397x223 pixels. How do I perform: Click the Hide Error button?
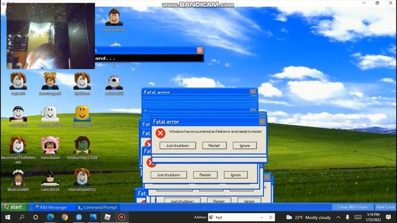[x=385, y=207]
